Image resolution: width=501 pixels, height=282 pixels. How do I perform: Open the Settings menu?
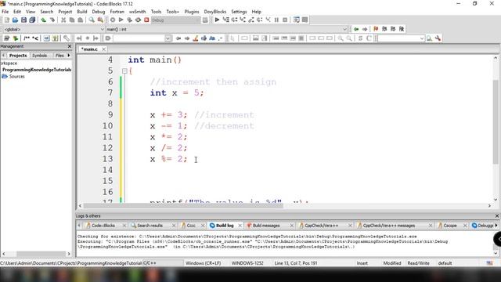239,12
